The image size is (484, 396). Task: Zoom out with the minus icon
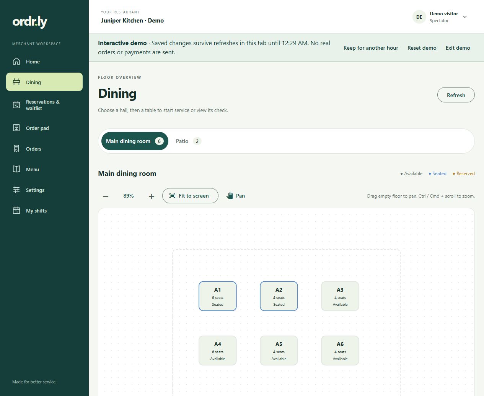[106, 196]
